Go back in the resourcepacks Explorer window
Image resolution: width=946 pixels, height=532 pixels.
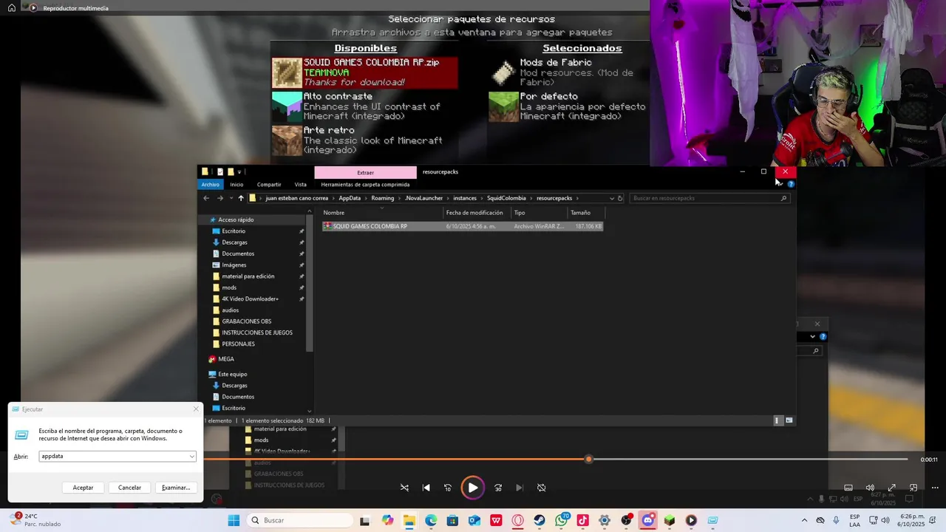206,198
